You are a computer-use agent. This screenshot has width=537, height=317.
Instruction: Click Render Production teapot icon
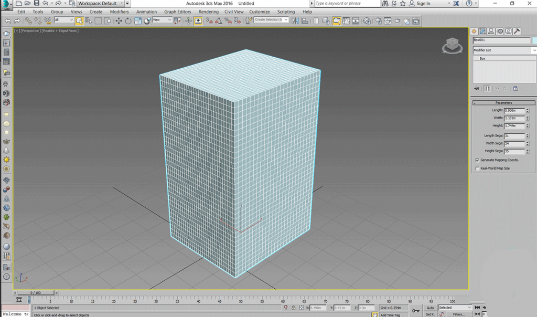[x=398, y=21]
